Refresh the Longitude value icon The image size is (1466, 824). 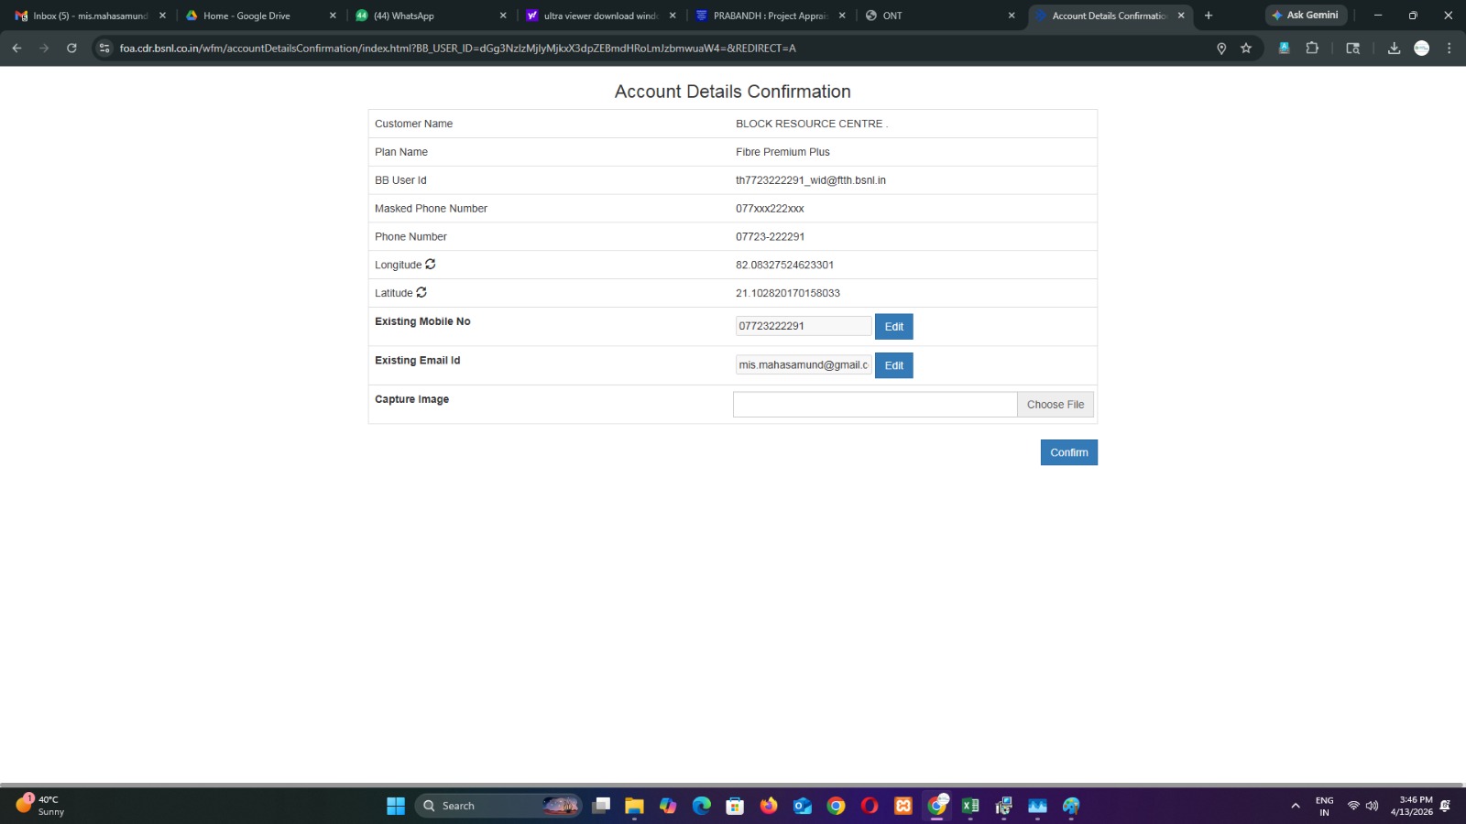pos(430,265)
